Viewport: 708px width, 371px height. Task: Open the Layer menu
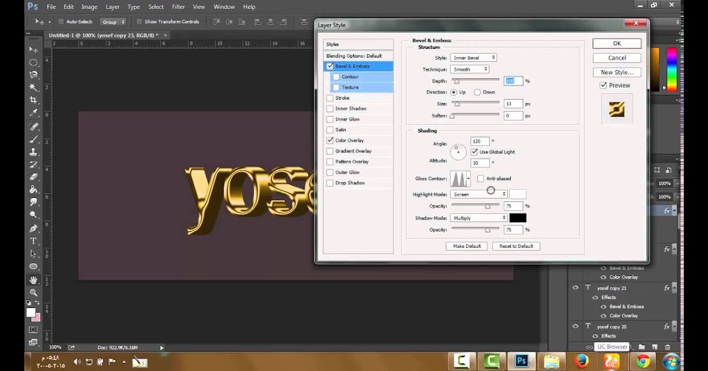112,7
